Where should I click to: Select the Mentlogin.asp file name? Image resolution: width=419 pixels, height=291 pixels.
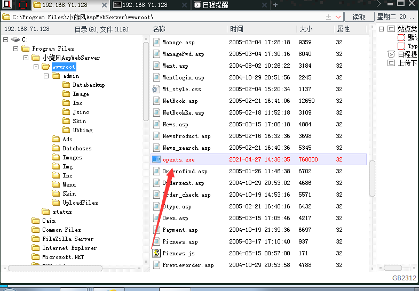(183, 78)
